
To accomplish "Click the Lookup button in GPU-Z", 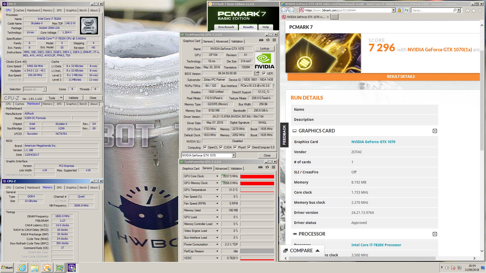I will 265,49.
